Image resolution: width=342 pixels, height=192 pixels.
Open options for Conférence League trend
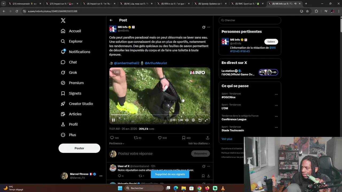pyautogui.click(x=276, y=117)
